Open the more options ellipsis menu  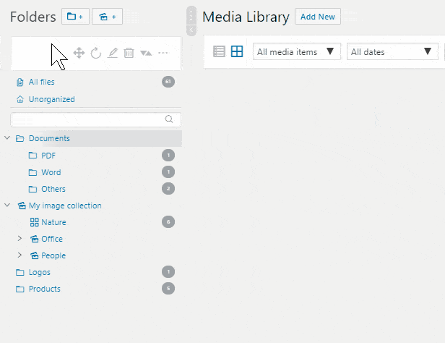coord(163,53)
